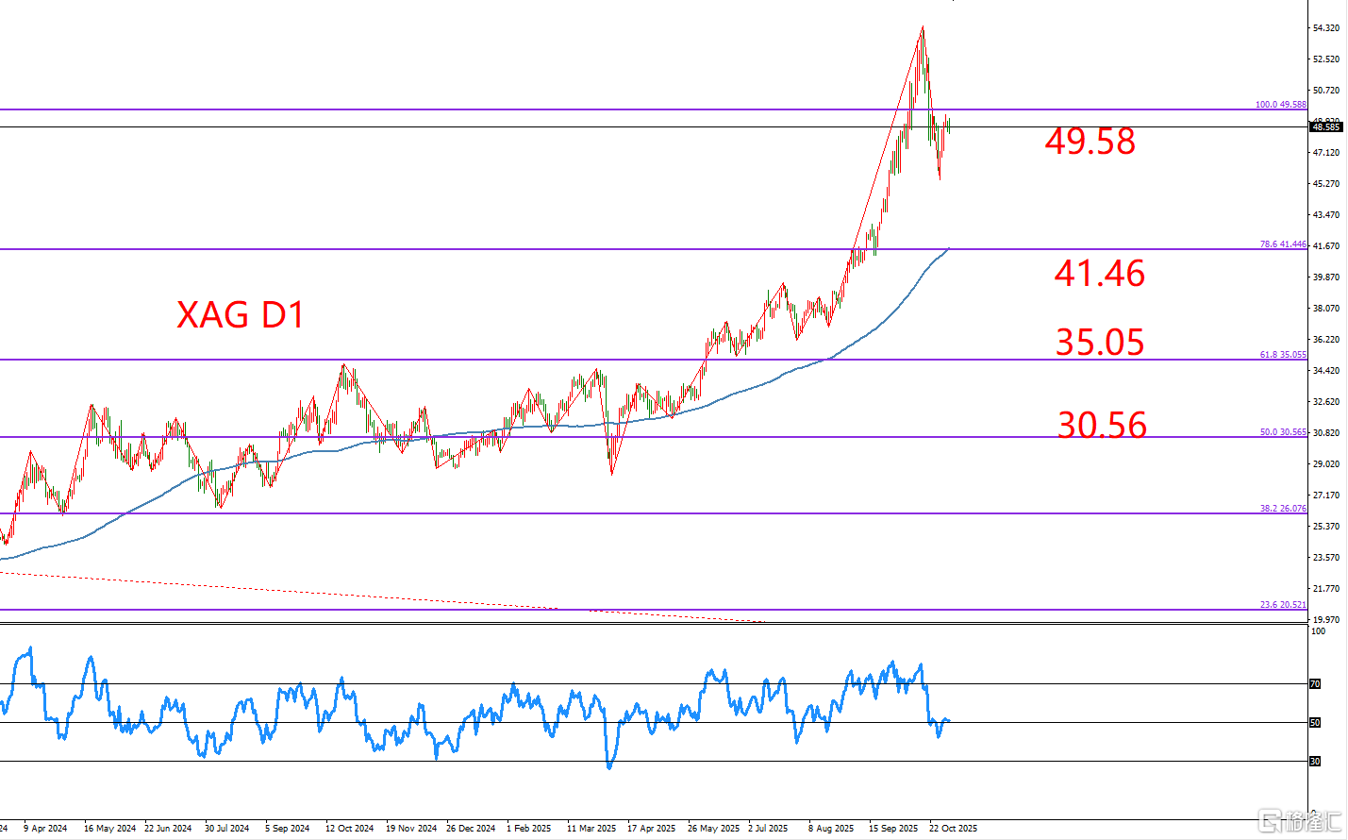Screen dimensions: 1348x840
Task: Click the 22 Oct 2025 date label
Action: click(953, 829)
